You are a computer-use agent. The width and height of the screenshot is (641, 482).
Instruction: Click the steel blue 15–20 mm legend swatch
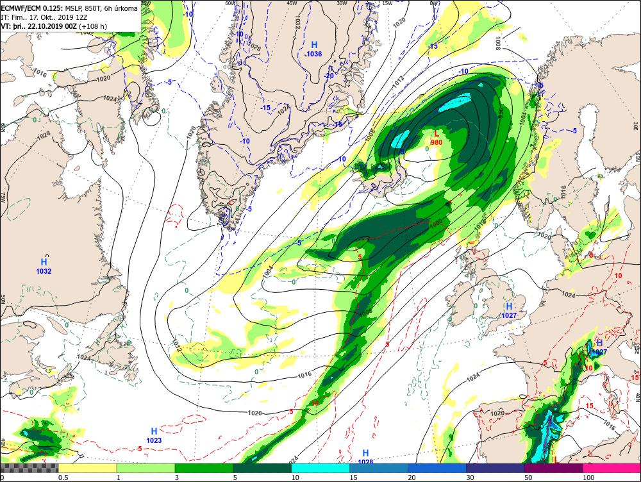(x=379, y=468)
